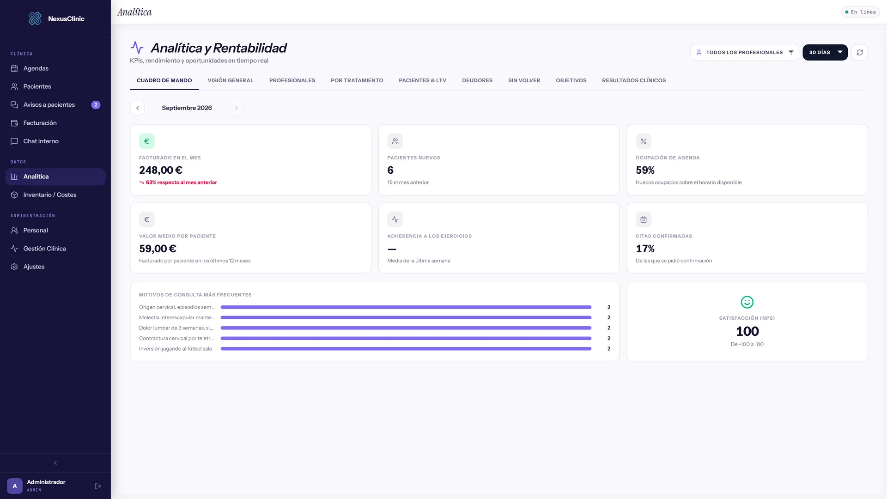The width and height of the screenshot is (887, 499).
Task: Open Chat interno
Action: (55, 141)
